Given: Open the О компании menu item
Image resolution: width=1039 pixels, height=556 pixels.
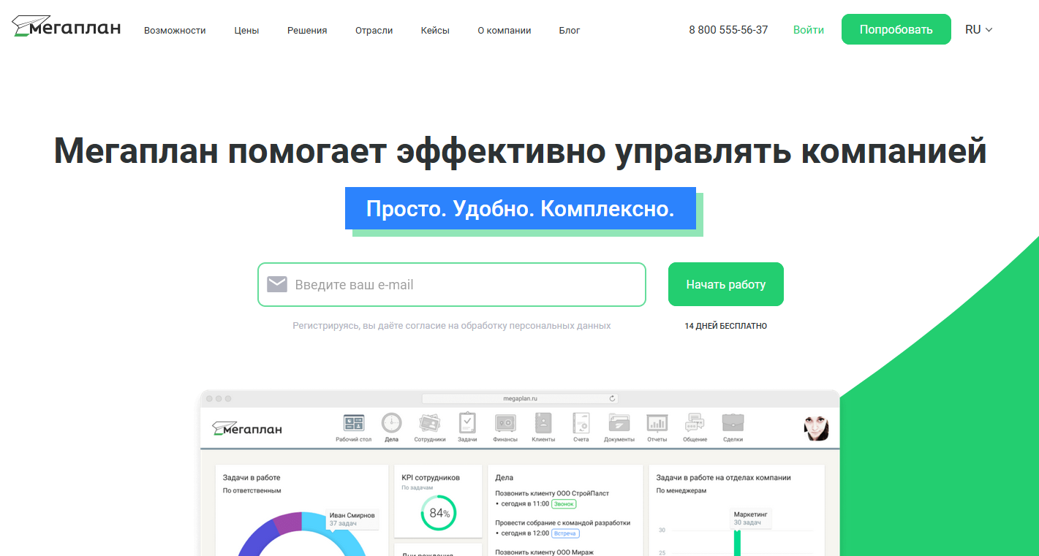Looking at the screenshot, I should pos(505,31).
